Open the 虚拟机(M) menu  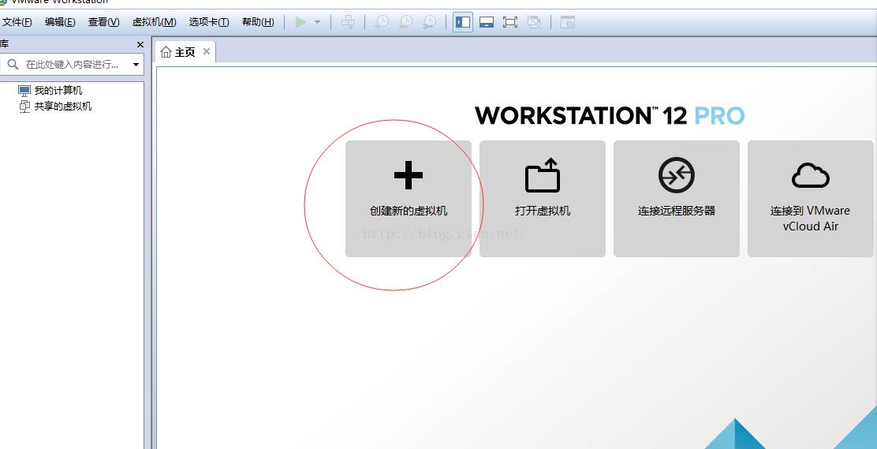coord(154,22)
